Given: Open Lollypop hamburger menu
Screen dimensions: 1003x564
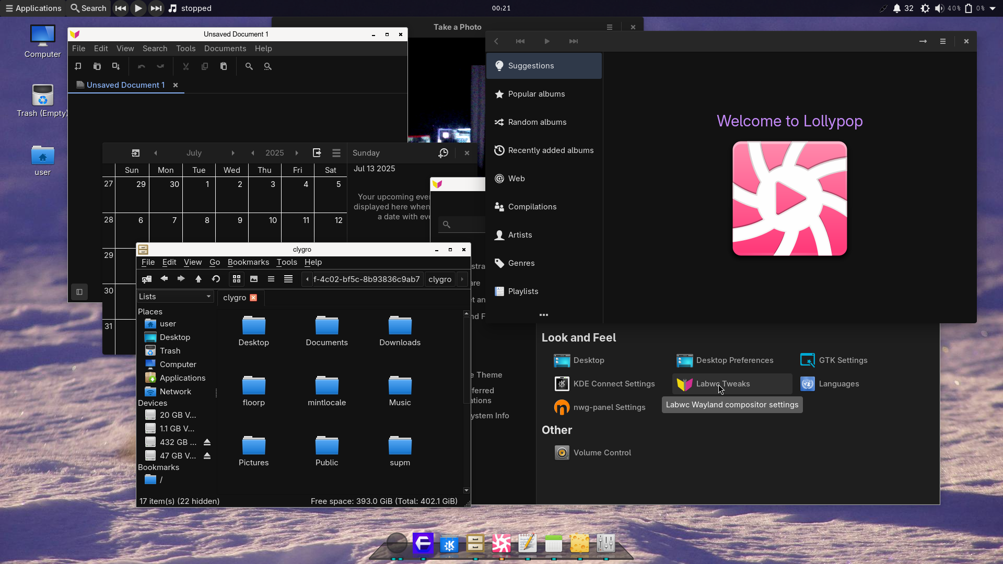Looking at the screenshot, I should pyautogui.click(x=942, y=41).
